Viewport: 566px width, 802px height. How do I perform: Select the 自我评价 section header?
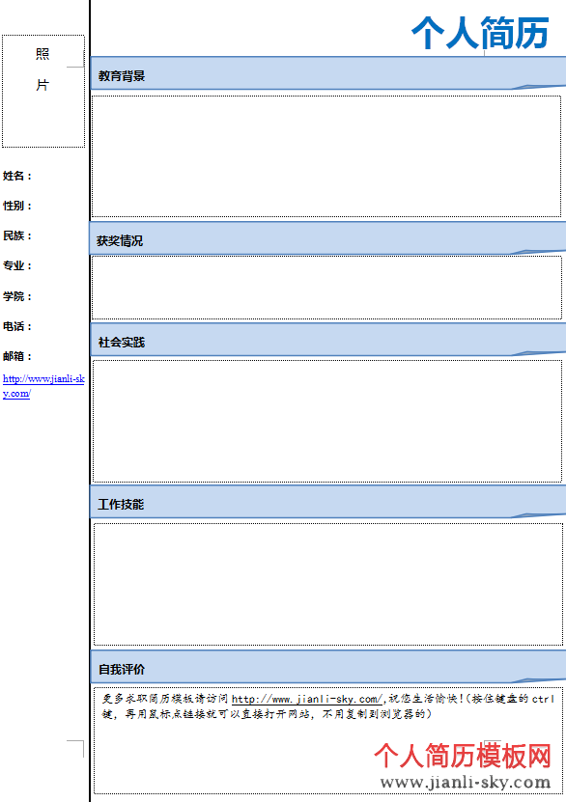point(328,667)
